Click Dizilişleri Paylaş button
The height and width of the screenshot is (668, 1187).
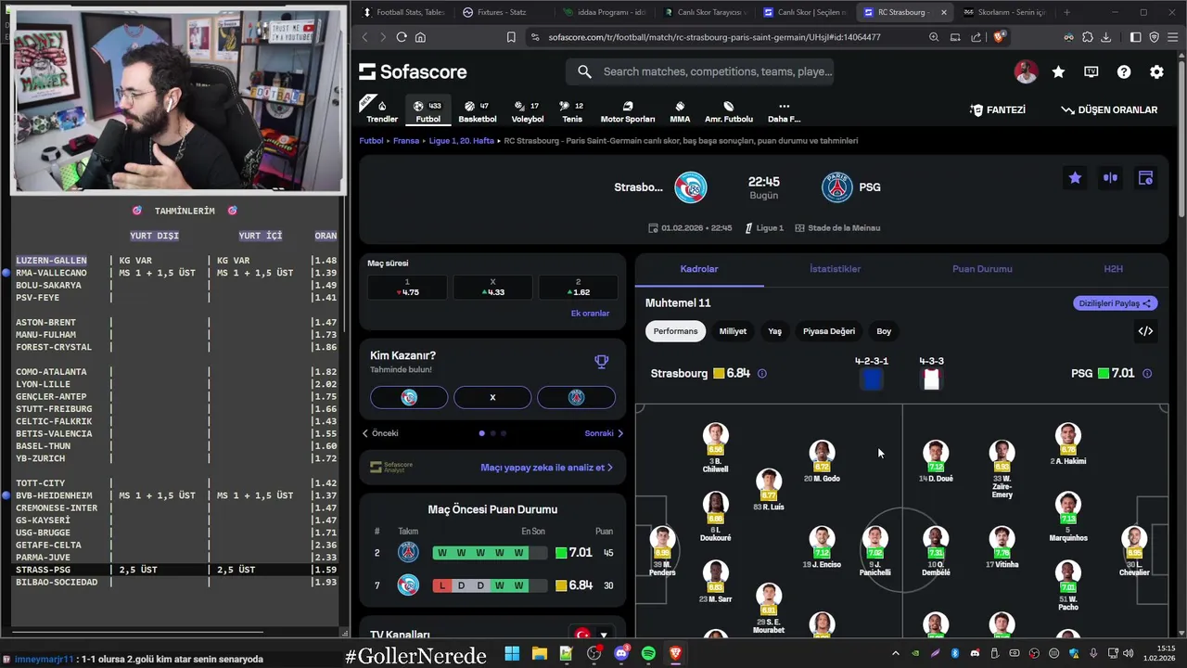point(1116,303)
